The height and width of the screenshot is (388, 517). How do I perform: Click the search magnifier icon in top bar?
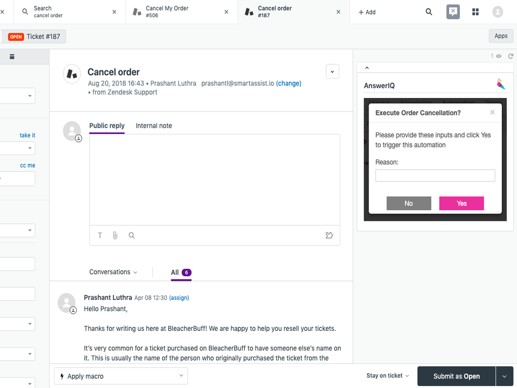coord(429,12)
